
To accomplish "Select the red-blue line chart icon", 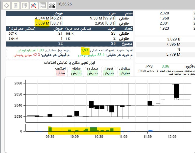I will pyautogui.click(x=34, y=5).
